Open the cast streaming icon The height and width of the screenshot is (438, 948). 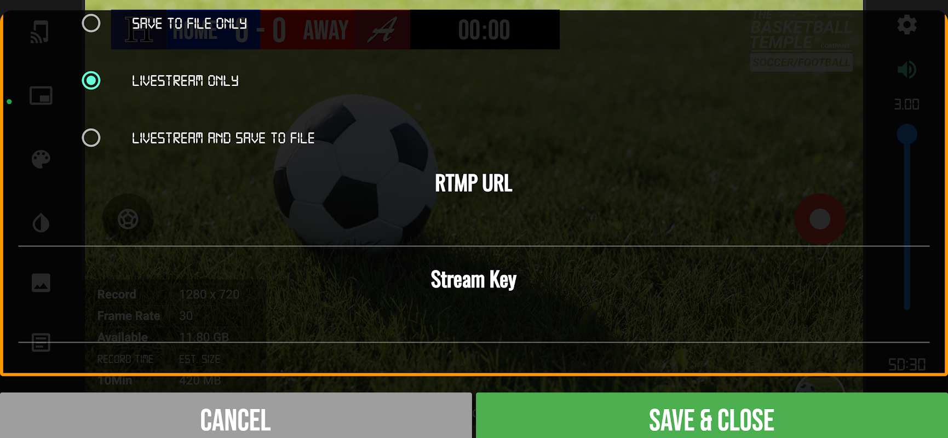pyautogui.click(x=40, y=32)
